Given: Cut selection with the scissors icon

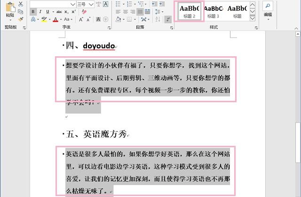Looking at the screenshot, I should (x=21, y=4).
